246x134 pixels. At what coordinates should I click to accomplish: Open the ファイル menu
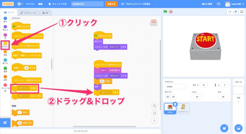coord(30,4)
